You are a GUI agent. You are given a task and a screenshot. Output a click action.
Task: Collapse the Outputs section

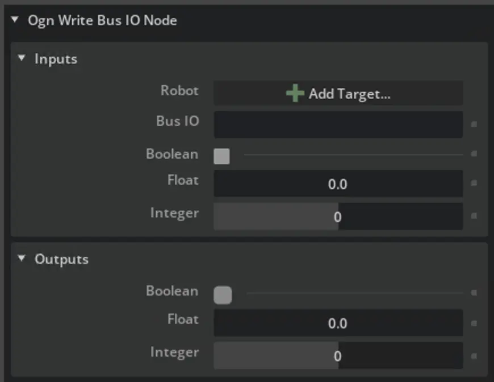click(x=21, y=259)
